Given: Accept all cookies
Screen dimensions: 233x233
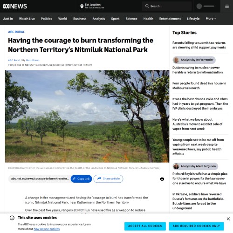Looking at the screenshot, I should [x=145, y=226].
